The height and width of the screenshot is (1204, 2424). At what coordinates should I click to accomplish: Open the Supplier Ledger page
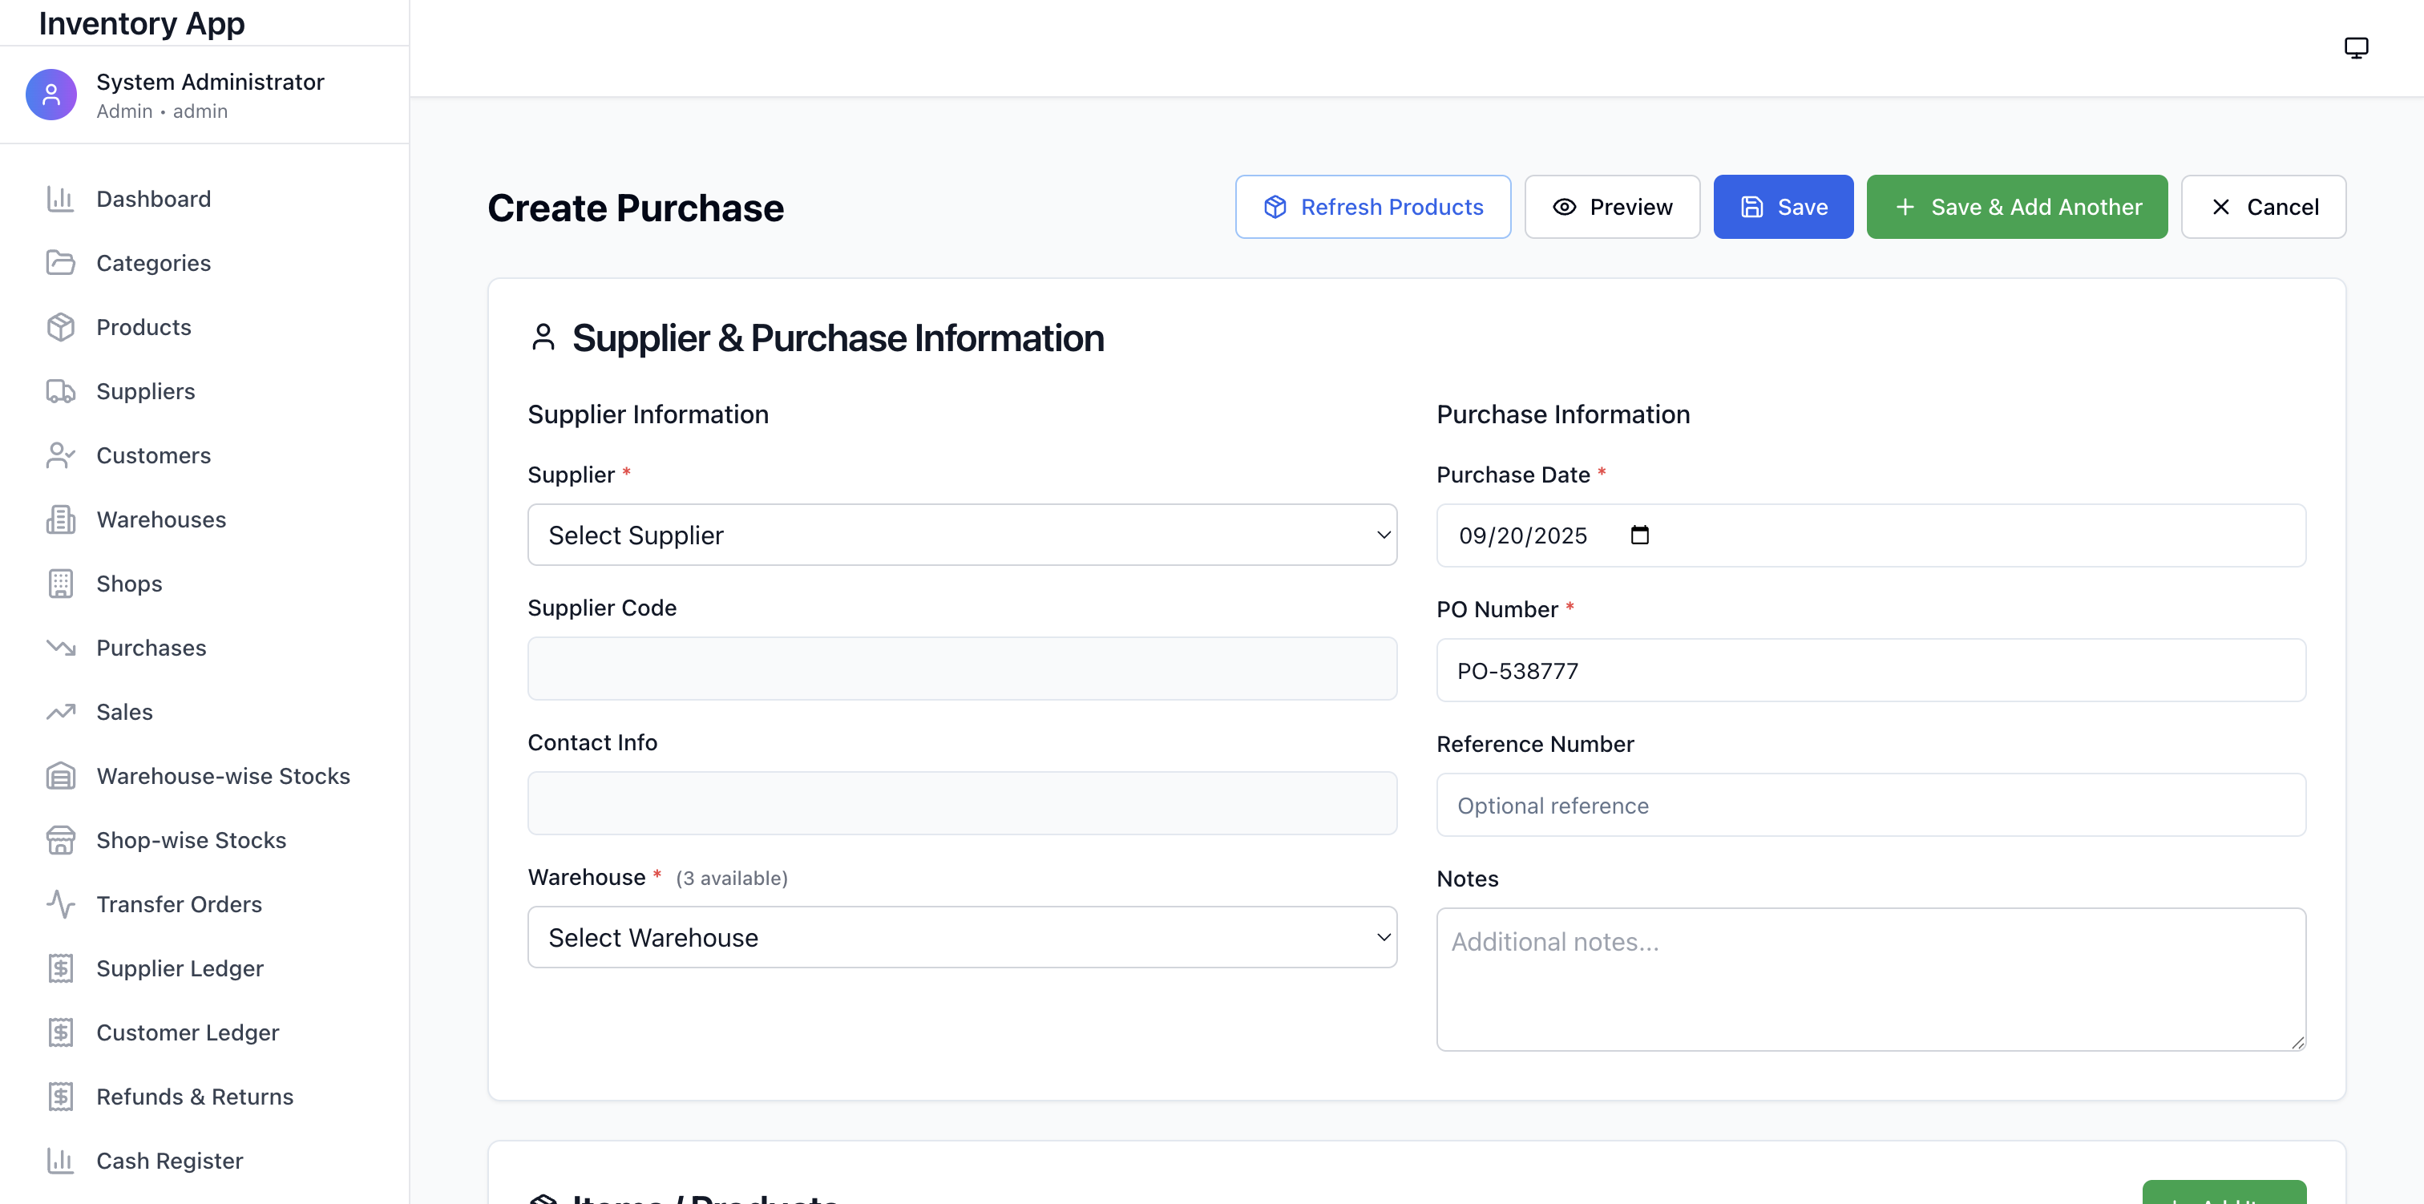click(x=180, y=968)
